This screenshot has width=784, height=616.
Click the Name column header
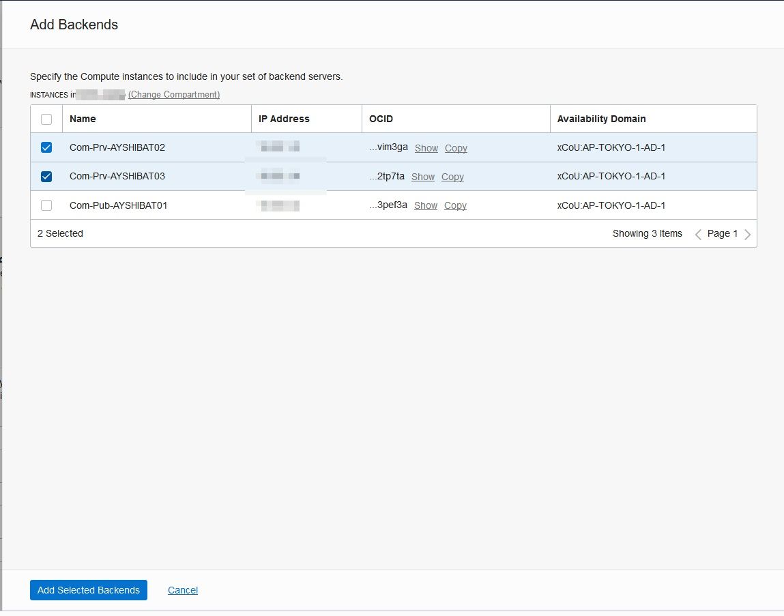coord(83,119)
